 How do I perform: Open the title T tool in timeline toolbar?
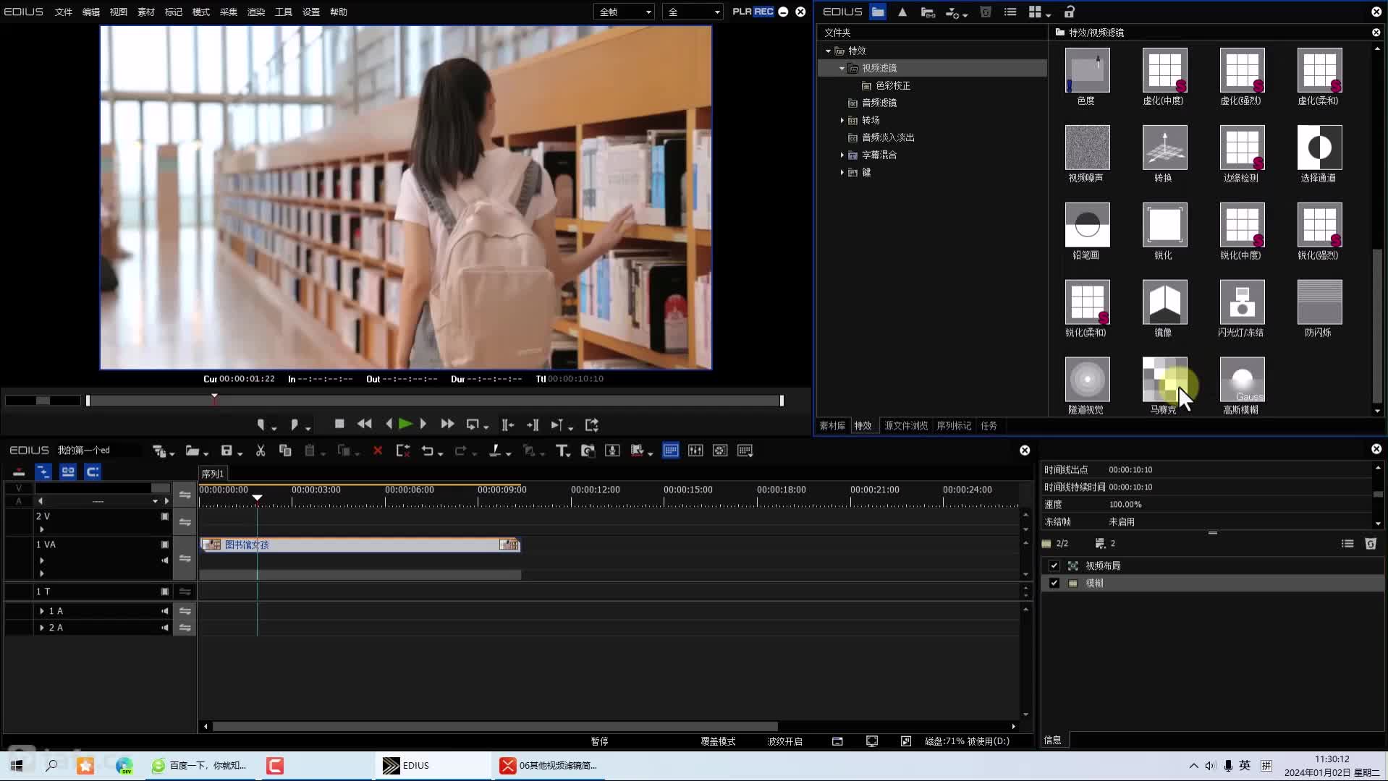coord(562,451)
